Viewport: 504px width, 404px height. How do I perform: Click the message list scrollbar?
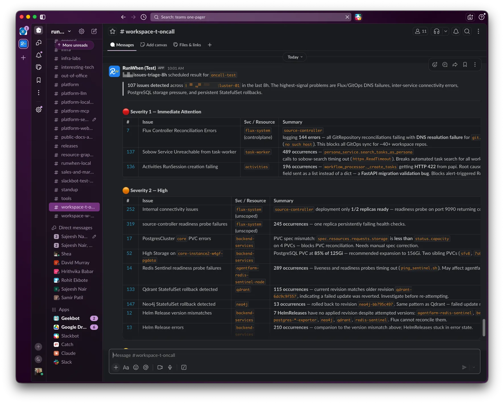(x=484, y=327)
